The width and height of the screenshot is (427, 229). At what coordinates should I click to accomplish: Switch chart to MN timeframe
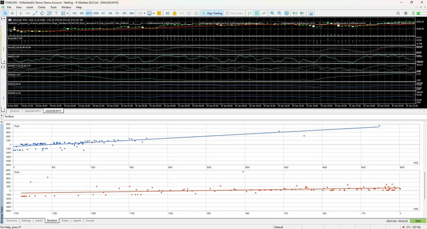coord(132,13)
